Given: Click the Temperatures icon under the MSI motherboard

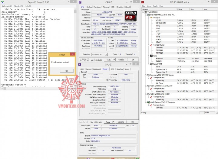Looking at the screenshot, I should point(151,45).
